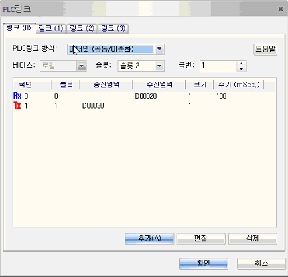Click the 편집 button
The width and height of the screenshot is (288, 277).
pyautogui.click(x=201, y=239)
